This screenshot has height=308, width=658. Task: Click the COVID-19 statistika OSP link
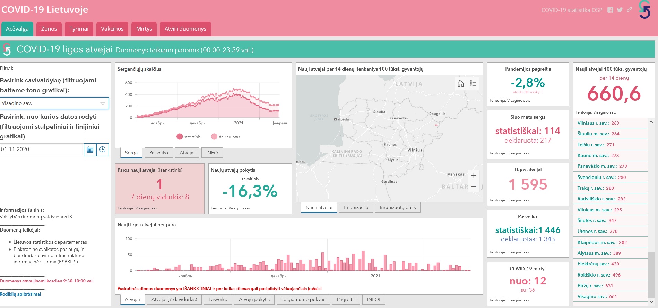(x=572, y=10)
